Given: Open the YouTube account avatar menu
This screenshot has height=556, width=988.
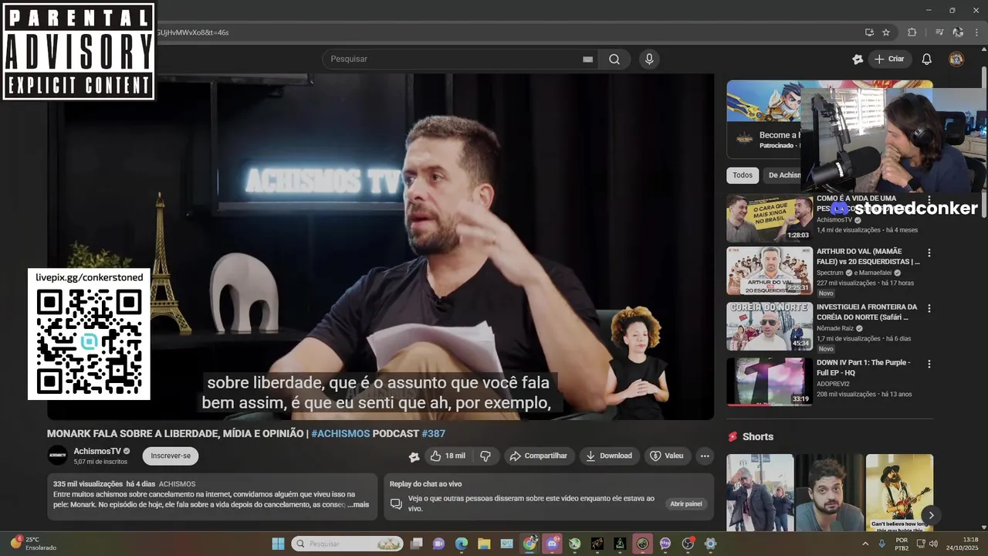Looking at the screenshot, I should pyautogui.click(x=956, y=59).
